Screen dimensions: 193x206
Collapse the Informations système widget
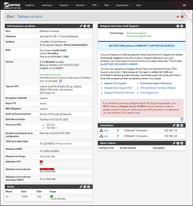(85, 26)
